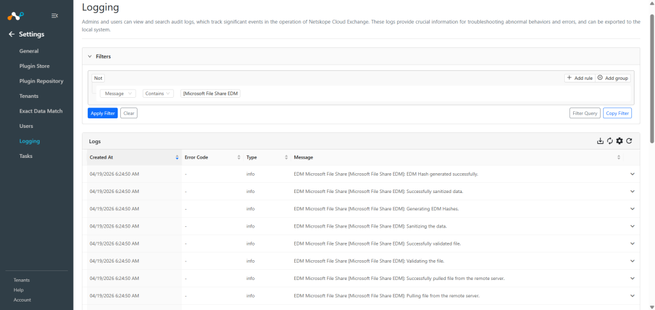Click the Netskope logo icon

pyautogui.click(x=16, y=16)
